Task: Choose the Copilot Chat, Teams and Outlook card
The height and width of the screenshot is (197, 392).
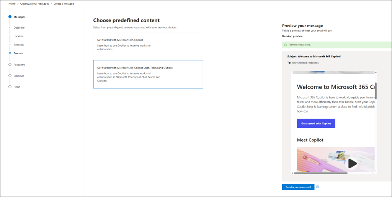Action: click(148, 74)
